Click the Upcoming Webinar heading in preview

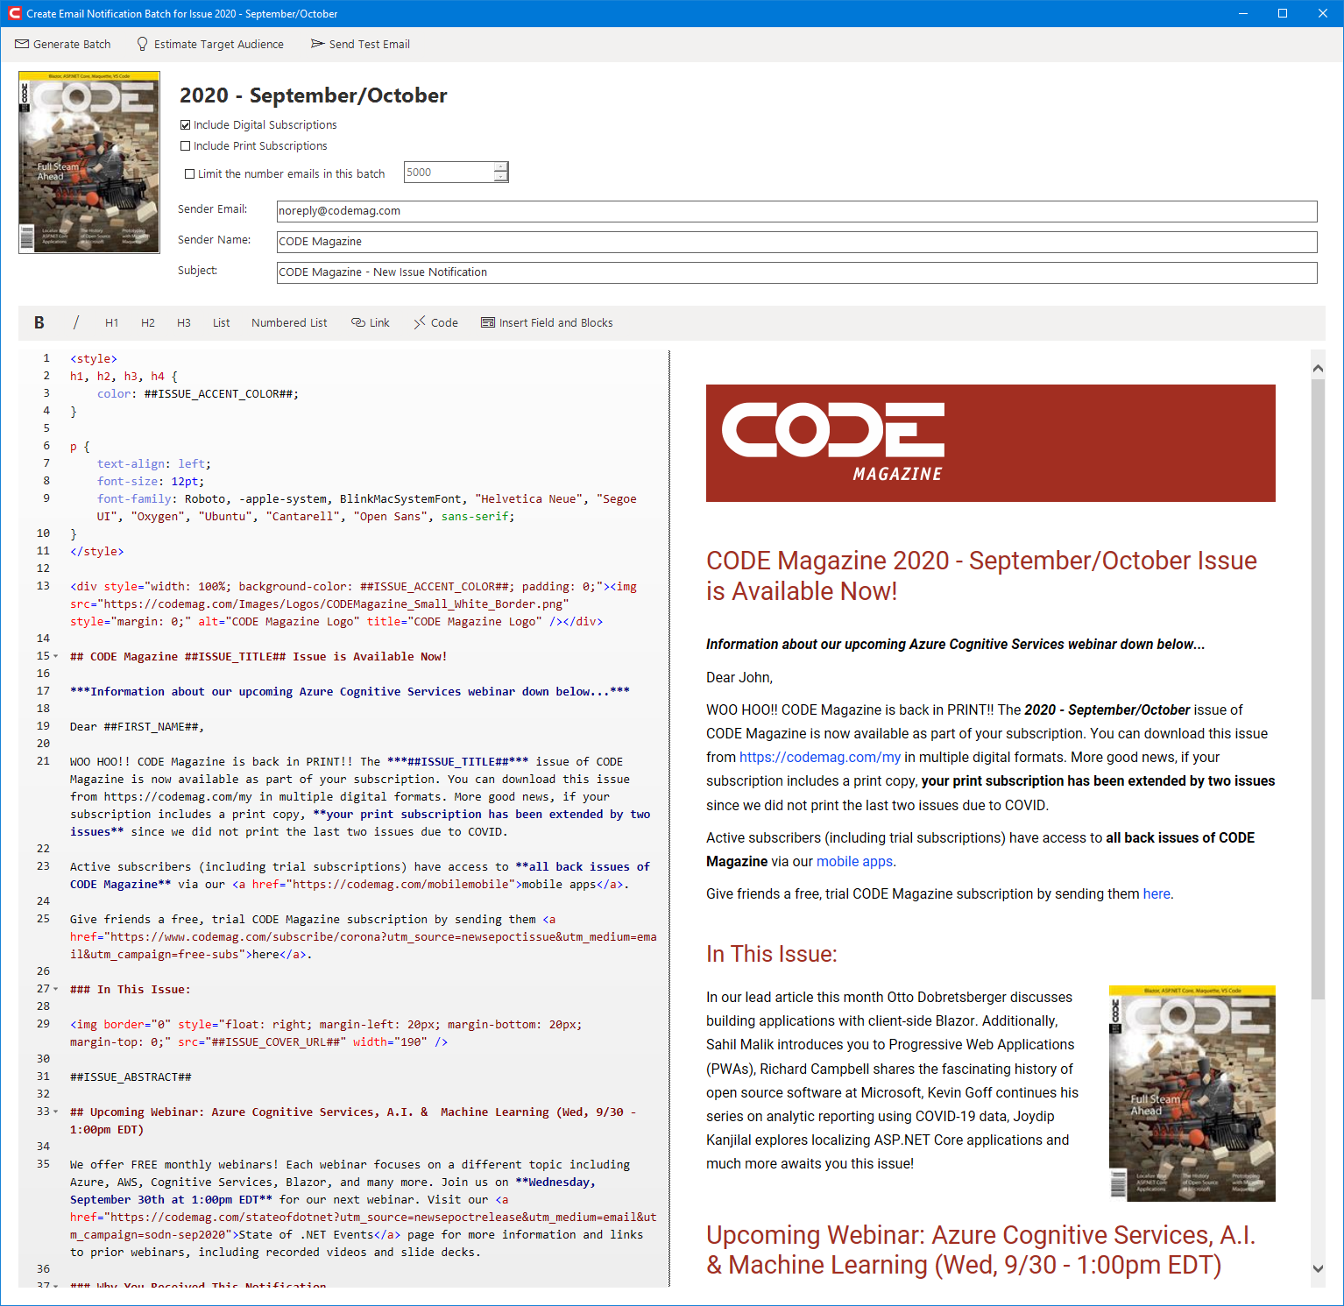981,1250
